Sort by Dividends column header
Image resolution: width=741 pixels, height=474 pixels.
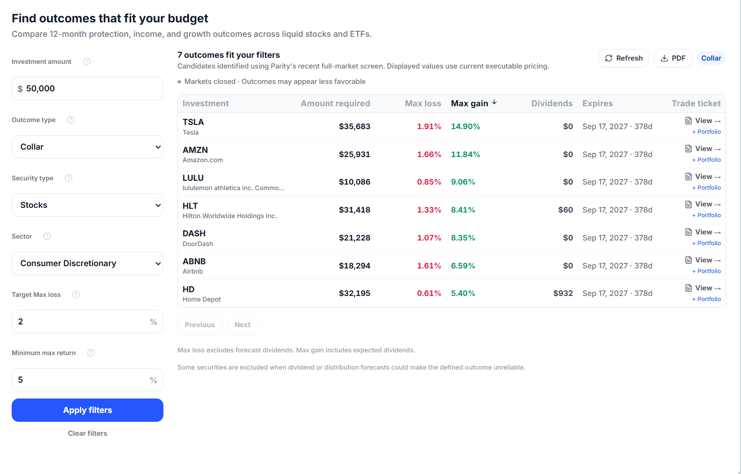click(x=552, y=103)
